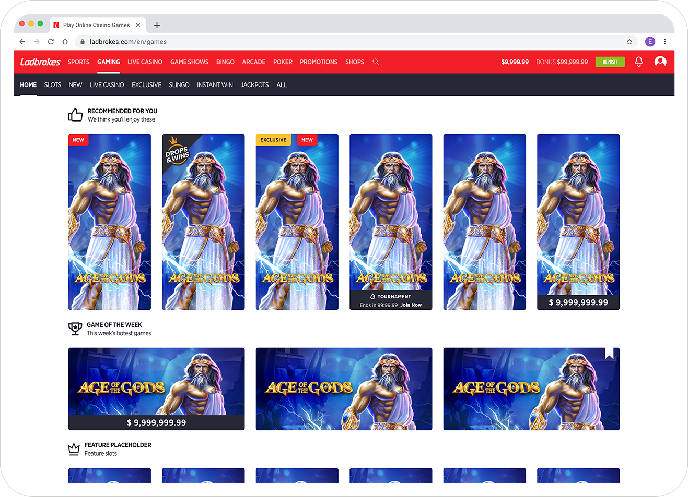Go to Bingo section
The image size is (688, 497).
click(x=225, y=62)
